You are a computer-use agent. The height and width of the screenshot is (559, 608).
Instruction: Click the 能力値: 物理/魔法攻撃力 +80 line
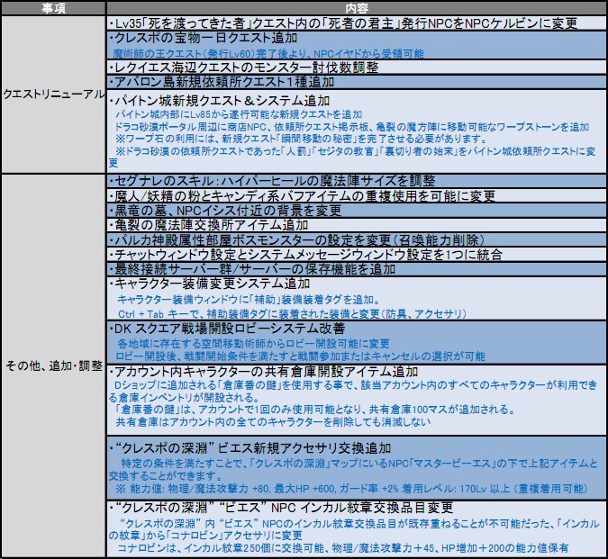tap(352, 489)
